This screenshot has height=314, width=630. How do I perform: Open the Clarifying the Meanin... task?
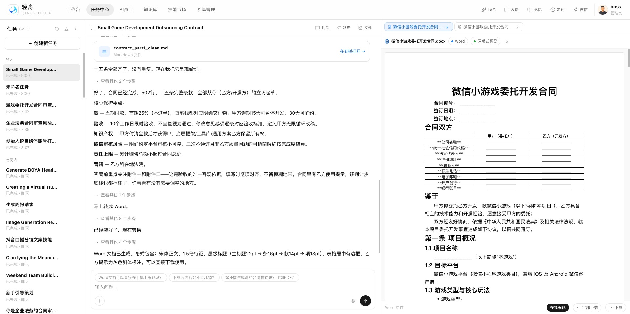(41, 261)
